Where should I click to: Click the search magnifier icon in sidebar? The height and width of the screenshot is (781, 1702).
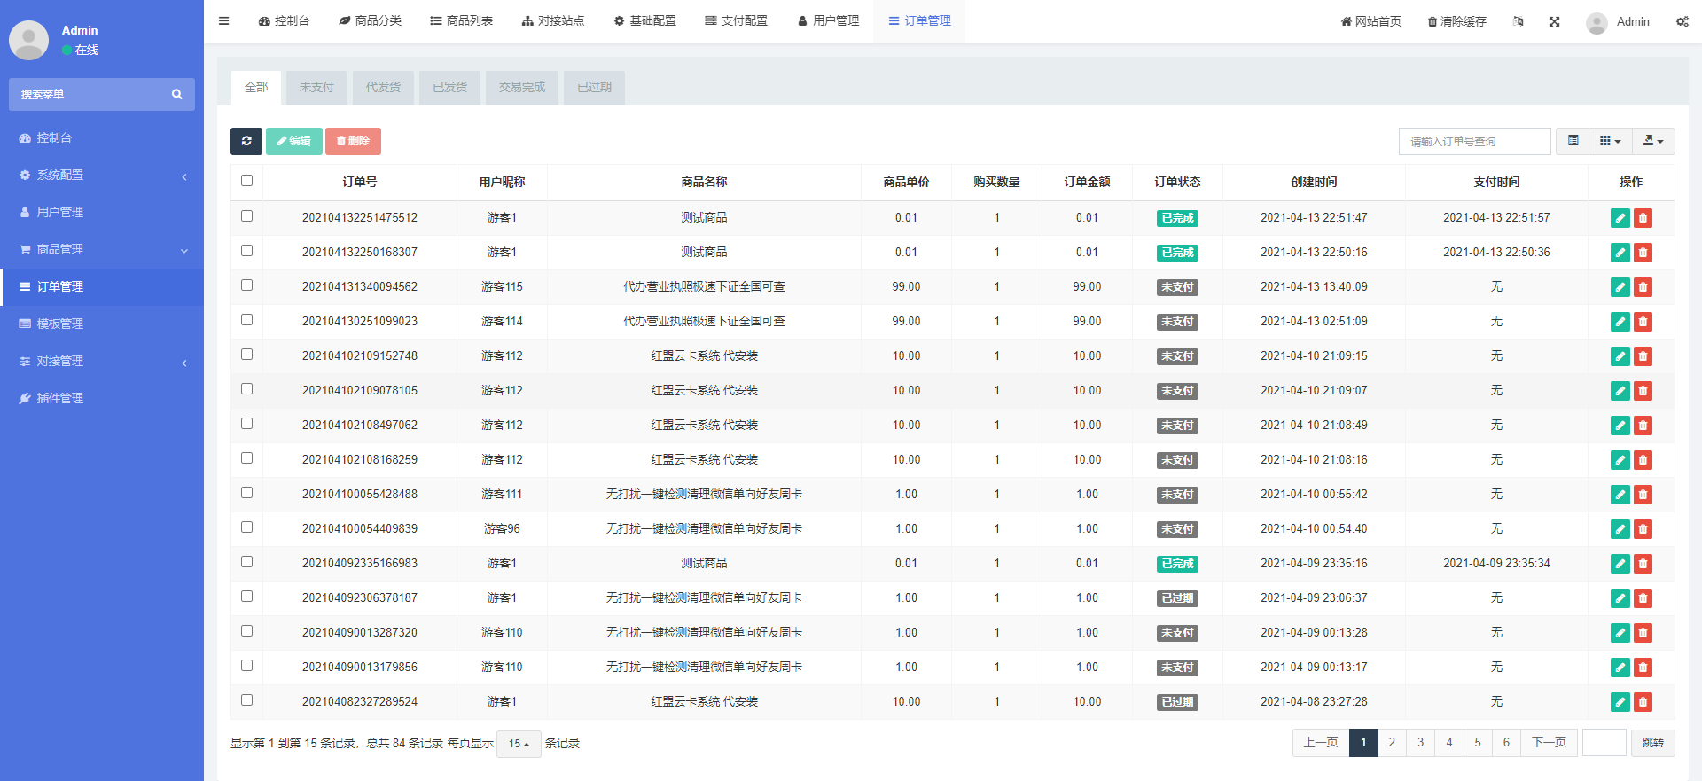[x=177, y=94]
